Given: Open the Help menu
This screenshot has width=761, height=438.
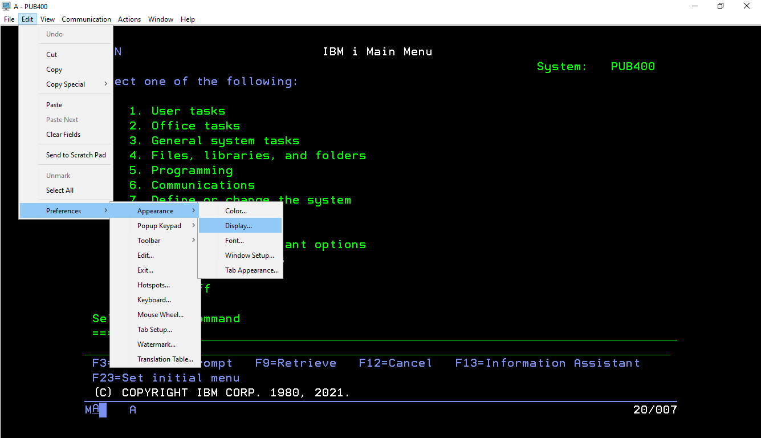Looking at the screenshot, I should (x=188, y=19).
